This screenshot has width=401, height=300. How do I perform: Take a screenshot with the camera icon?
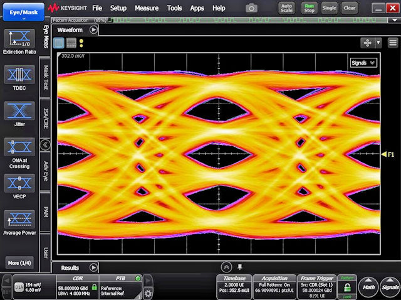(x=251, y=8)
